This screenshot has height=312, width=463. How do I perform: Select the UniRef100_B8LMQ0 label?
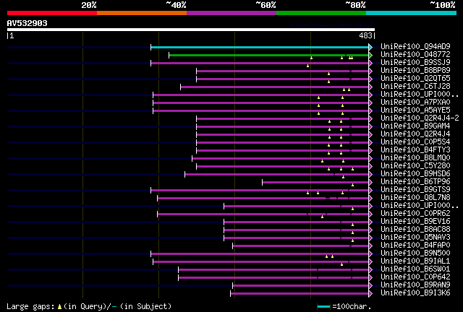tap(415, 157)
